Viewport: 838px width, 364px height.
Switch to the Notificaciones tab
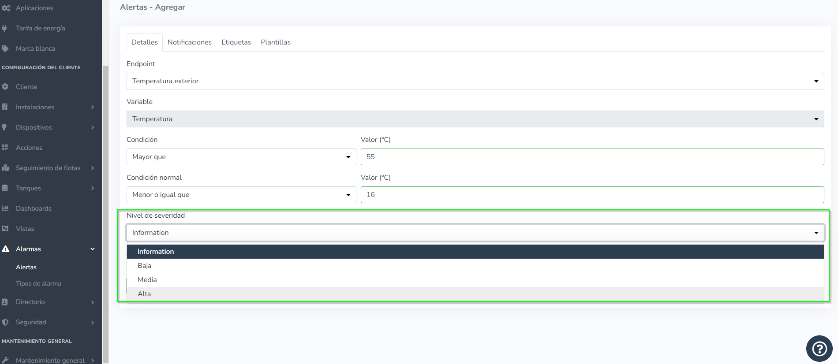tap(190, 42)
